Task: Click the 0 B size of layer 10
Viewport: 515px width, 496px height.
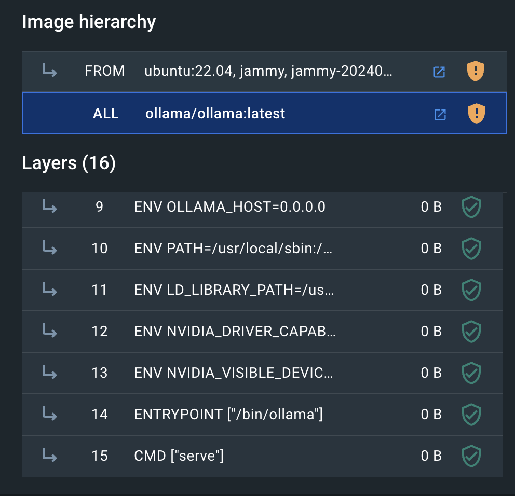Action: [431, 249]
